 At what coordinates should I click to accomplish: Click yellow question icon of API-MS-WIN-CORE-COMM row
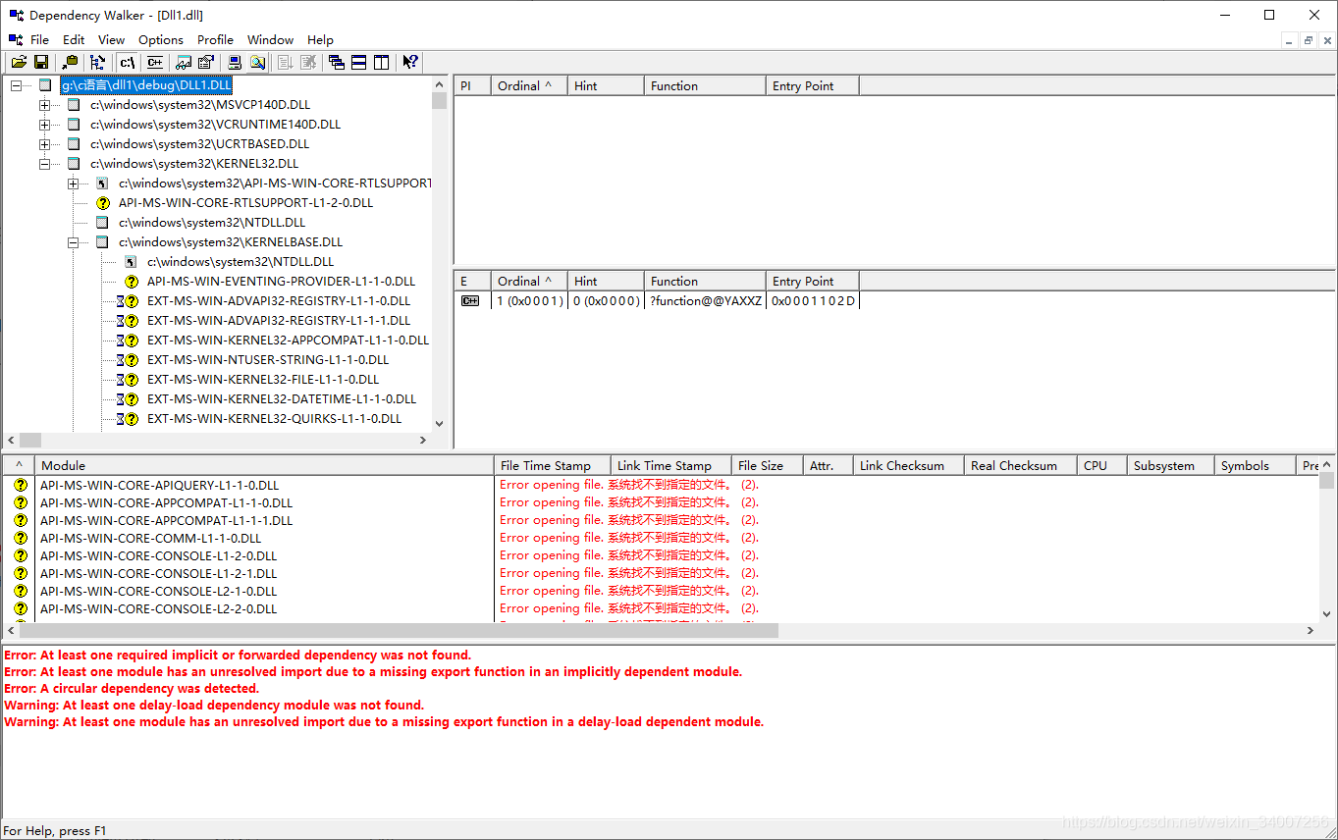click(x=20, y=538)
